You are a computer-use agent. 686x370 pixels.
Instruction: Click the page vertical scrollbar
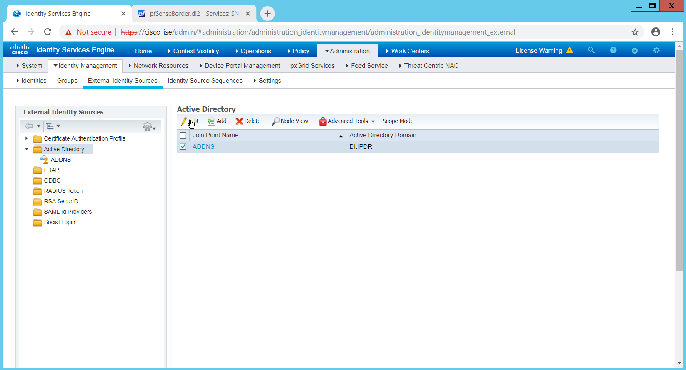tap(679, 160)
